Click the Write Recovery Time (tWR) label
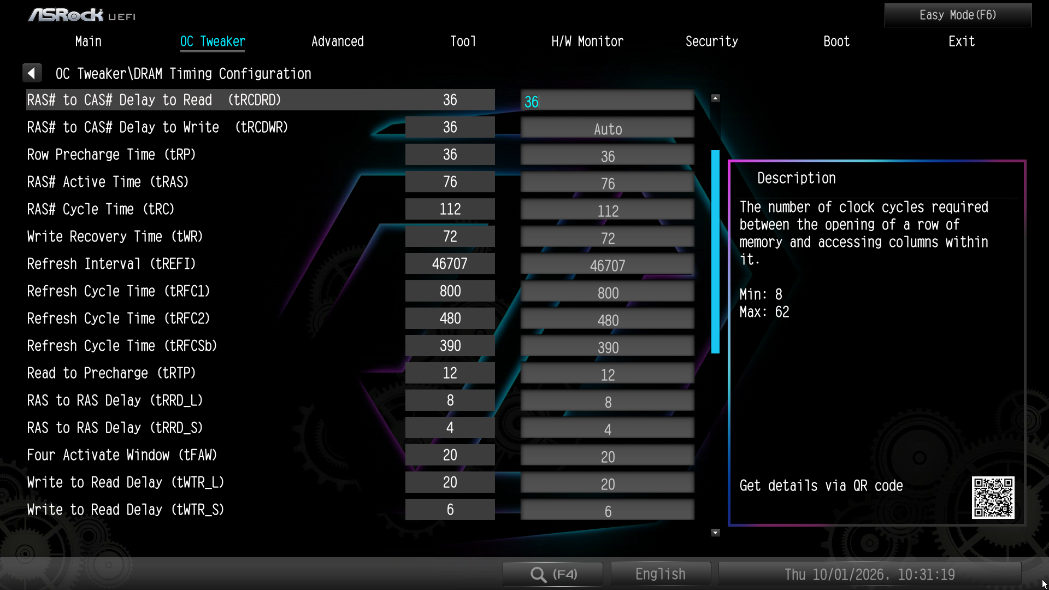Image resolution: width=1049 pixels, height=590 pixels. (115, 237)
